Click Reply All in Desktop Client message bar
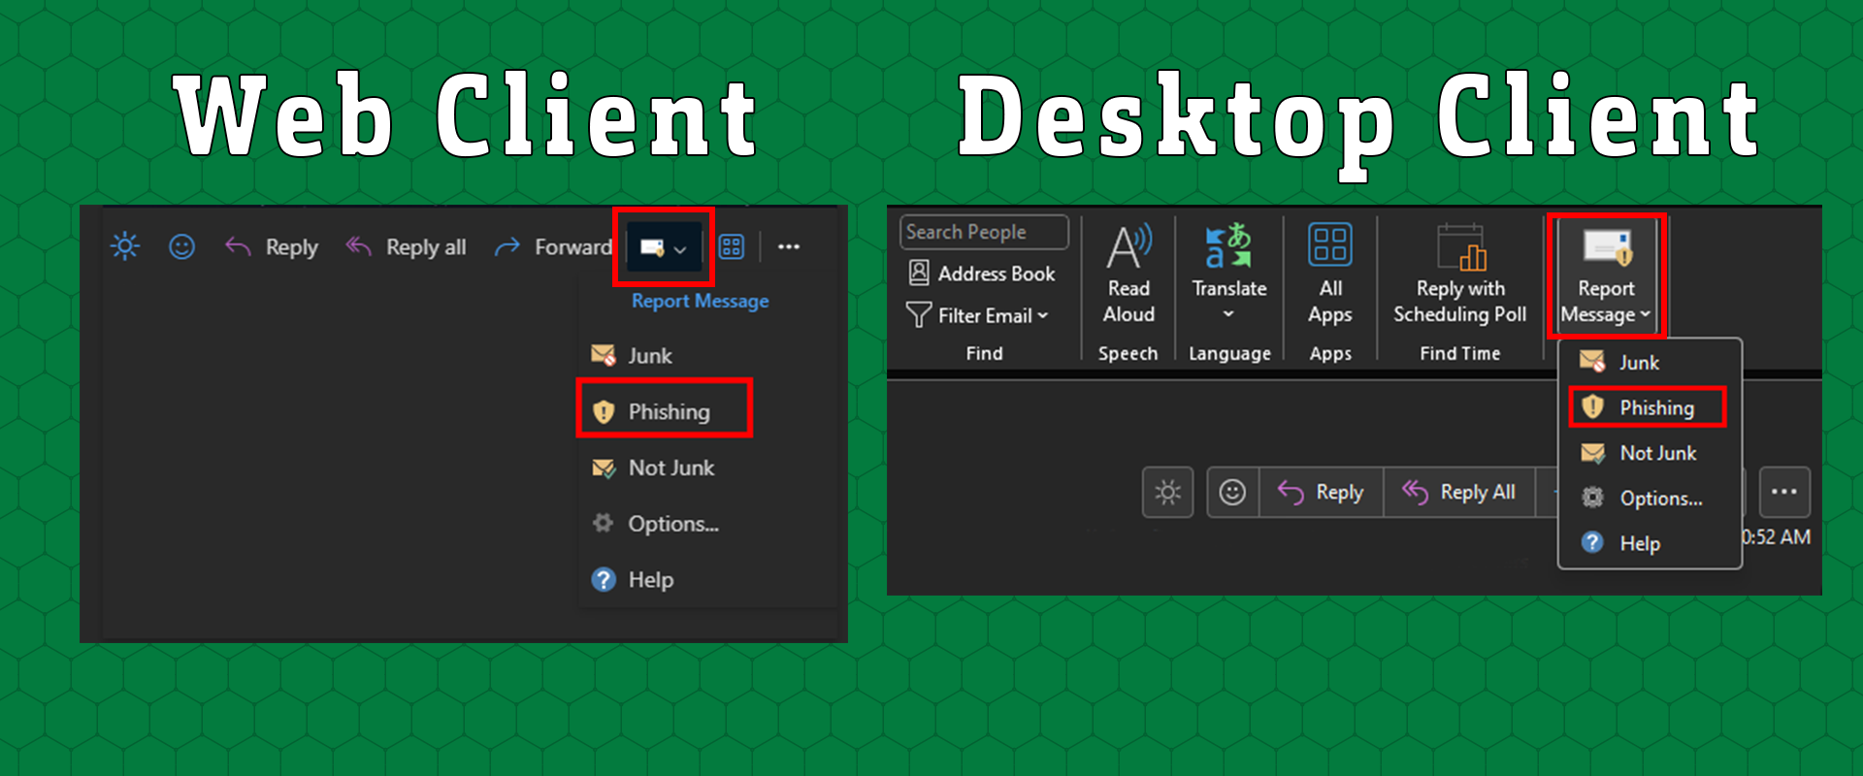1863x776 pixels. click(x=1459, y=493)
